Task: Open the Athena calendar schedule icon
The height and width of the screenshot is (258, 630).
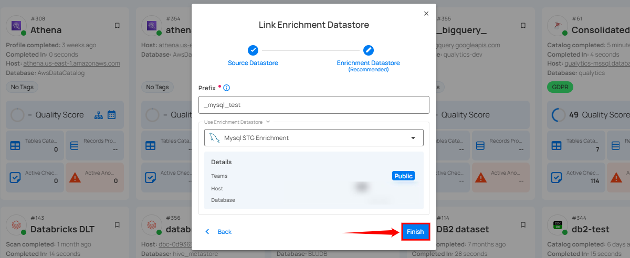Action: pyautogui.click(x=111, y=115)
